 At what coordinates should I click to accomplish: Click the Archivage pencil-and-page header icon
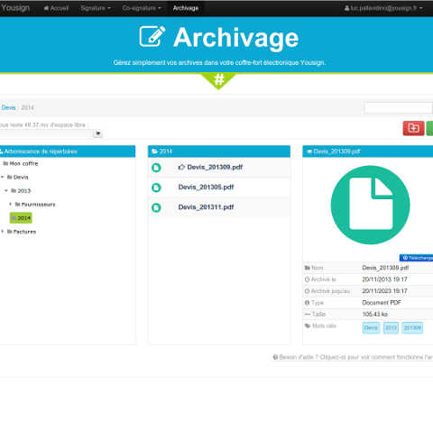point(152,36)
